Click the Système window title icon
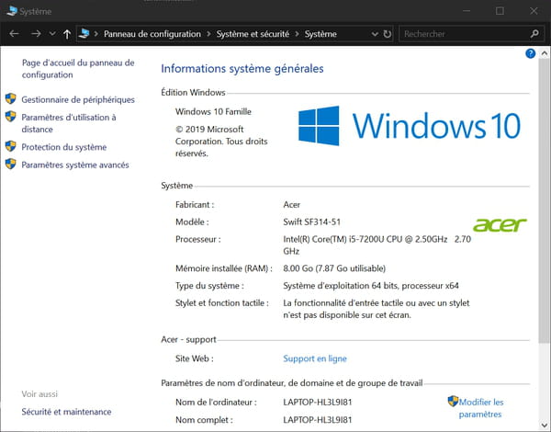The image size is (551, 432). coord(12,11)
